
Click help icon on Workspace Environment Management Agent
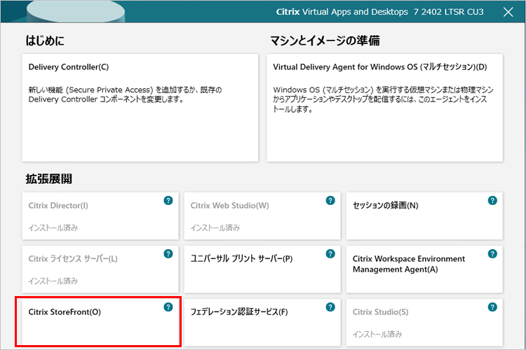pos(492,254)
